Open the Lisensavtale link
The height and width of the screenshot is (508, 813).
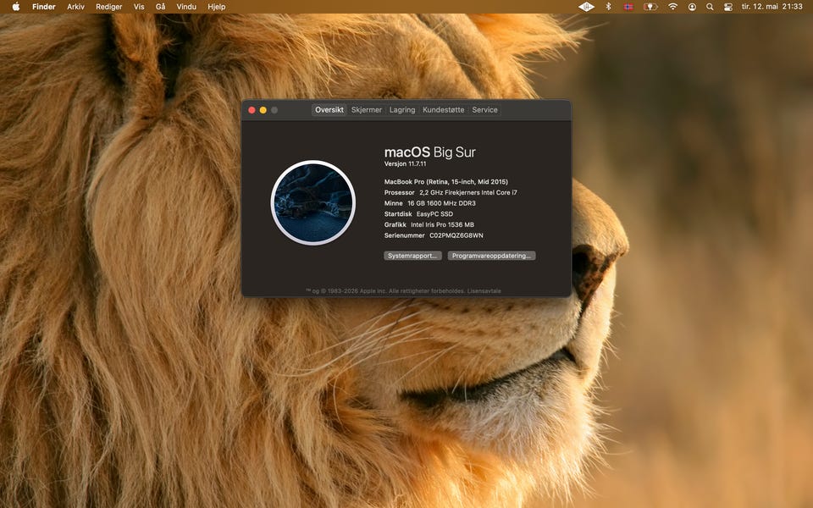[x=484, y=290]
